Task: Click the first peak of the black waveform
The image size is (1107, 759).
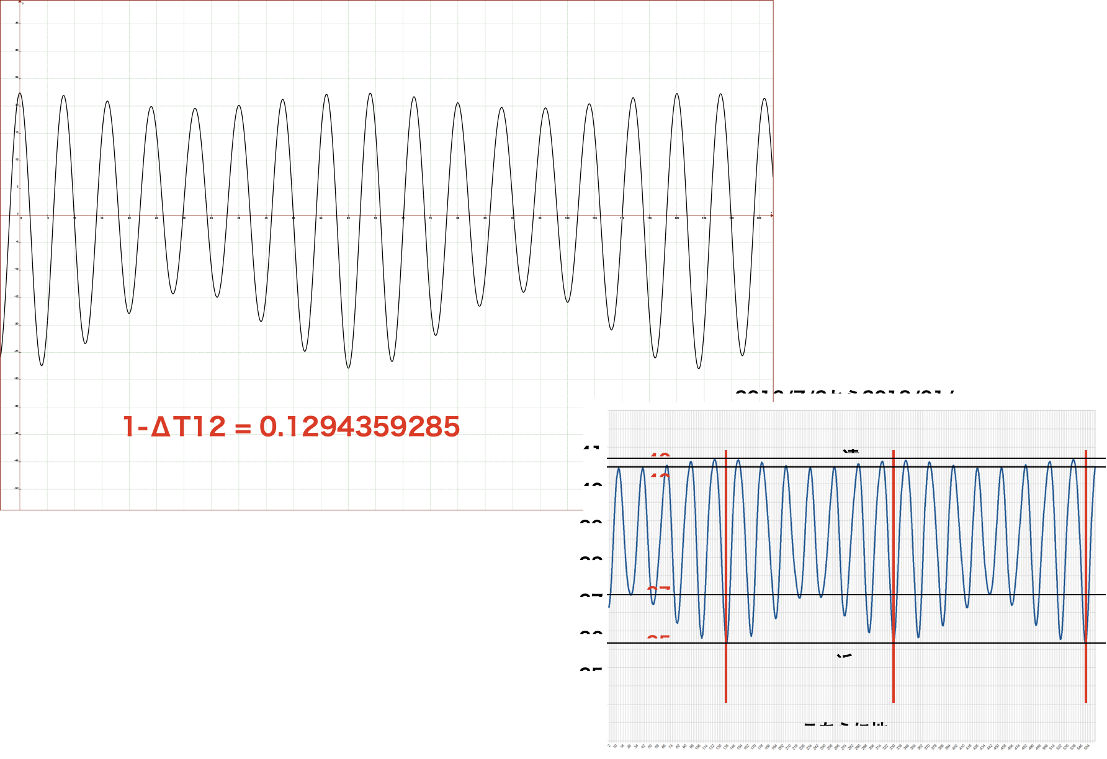Action: coord(20,94)
